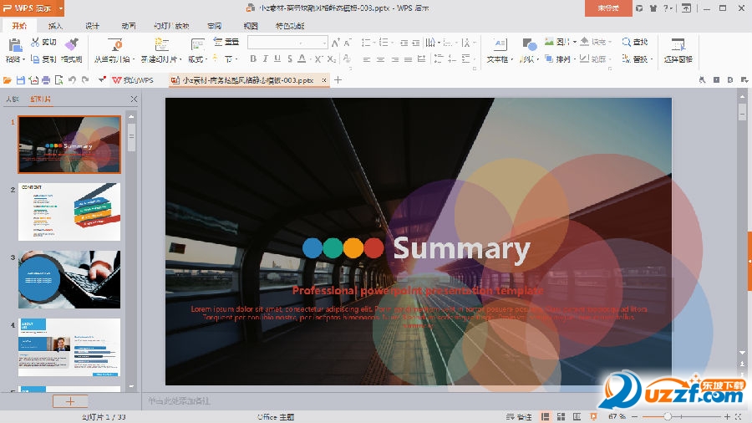752x423 pixels.
Task: Toggle Underline text formatting
Action: 277,59
